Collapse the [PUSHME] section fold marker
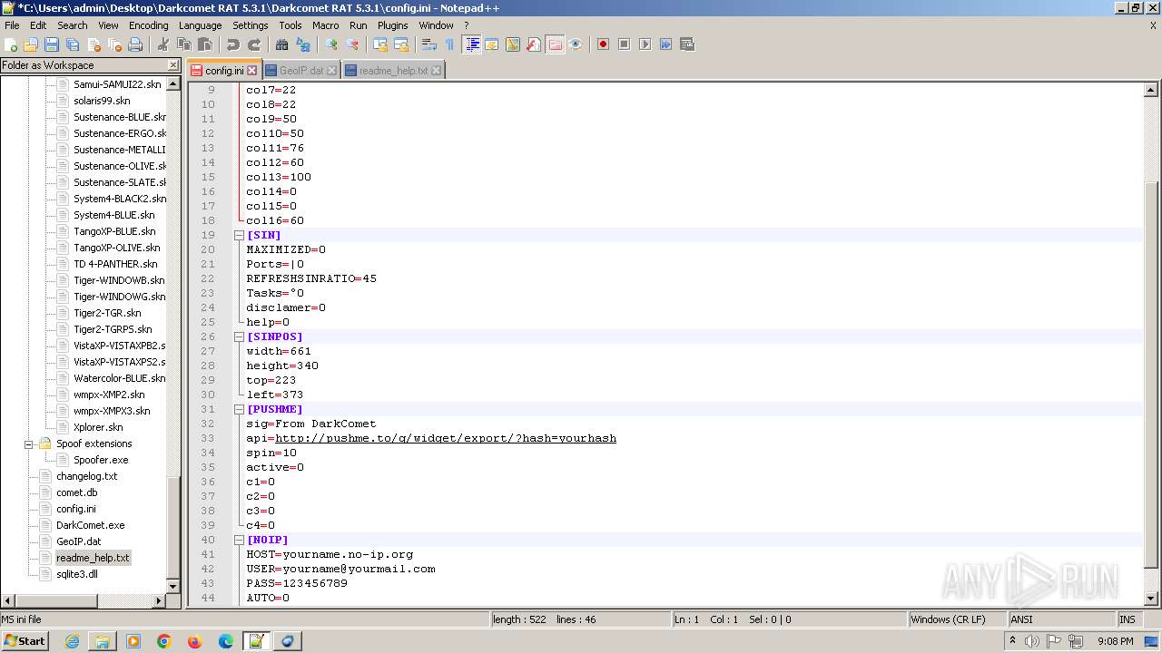1162x653 pixels. (x=240, y=409)
